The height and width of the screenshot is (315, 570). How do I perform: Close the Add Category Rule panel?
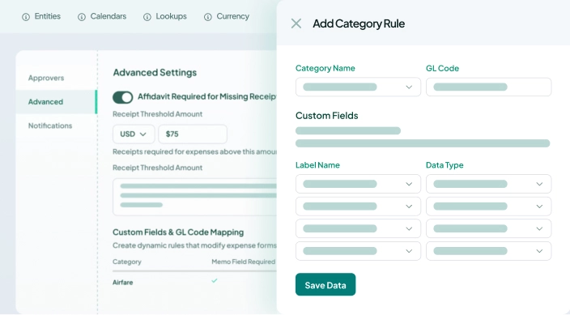coord(296,23)
